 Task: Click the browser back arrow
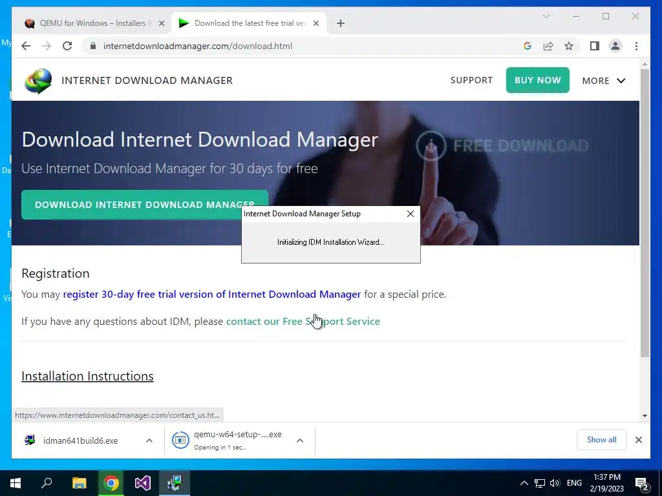[x=26, y=46]
